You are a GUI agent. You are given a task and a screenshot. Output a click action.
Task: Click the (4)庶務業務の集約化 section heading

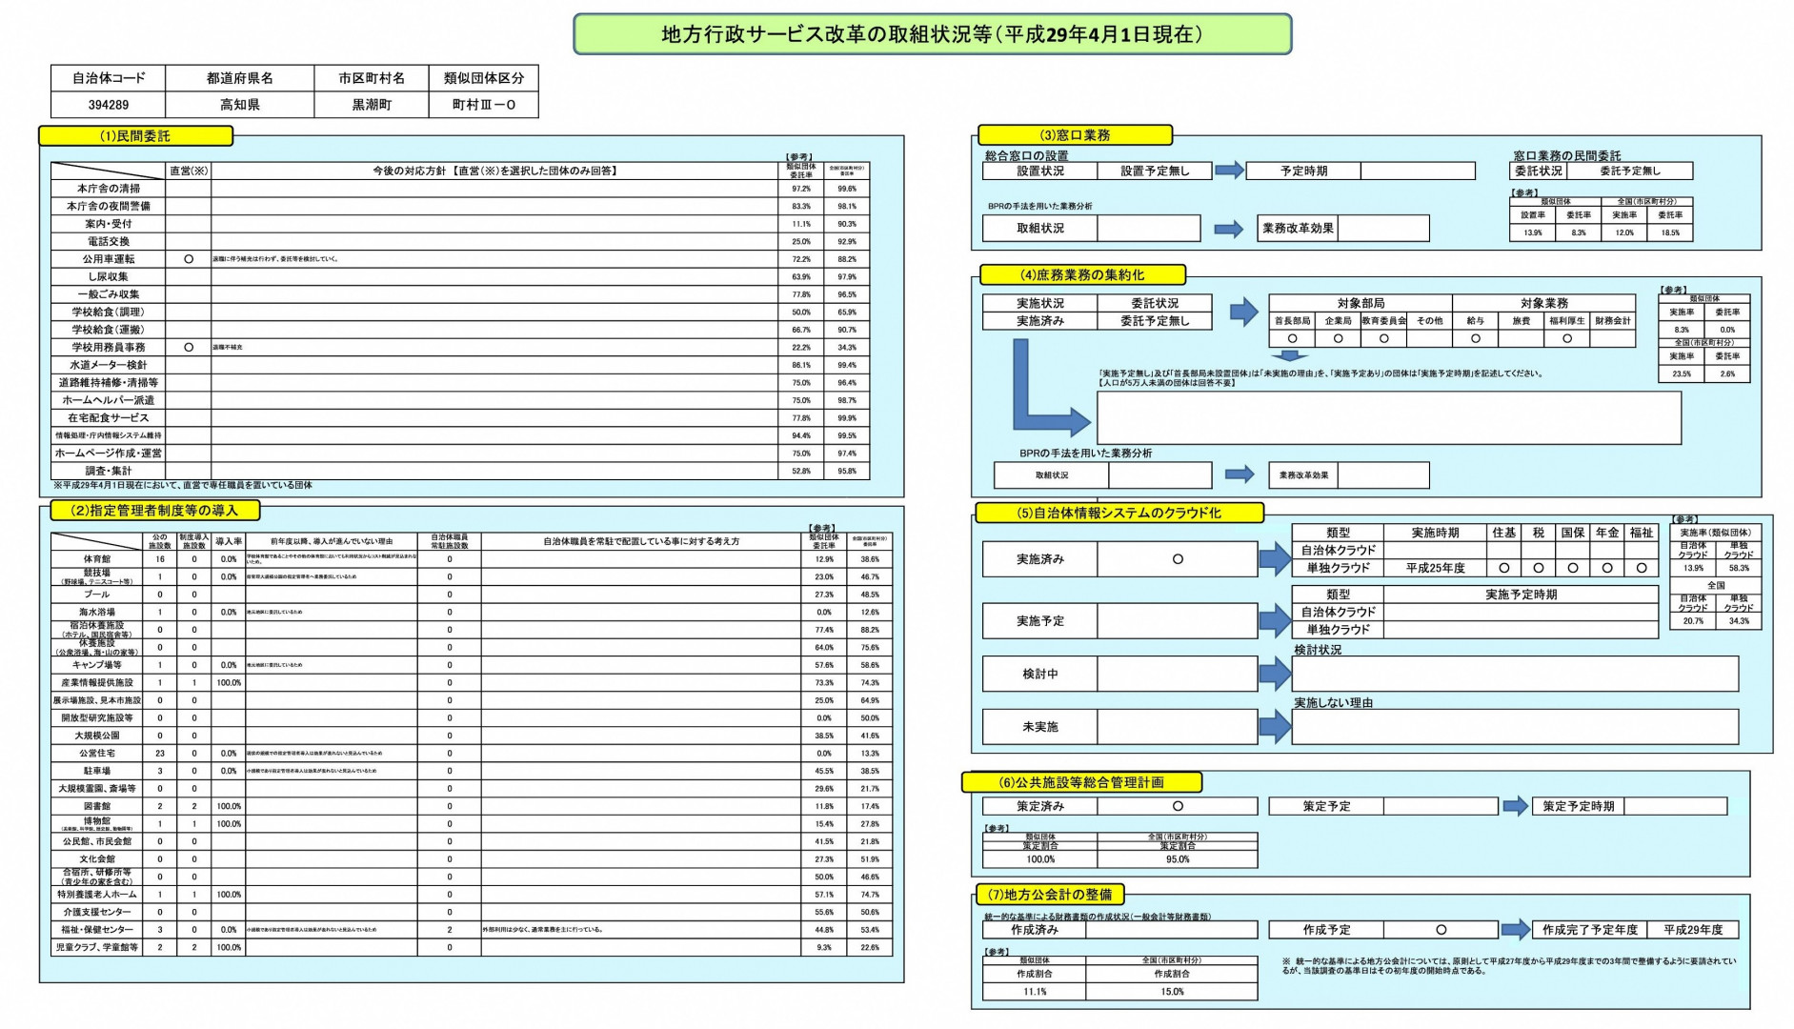(x=1082, y=275)
